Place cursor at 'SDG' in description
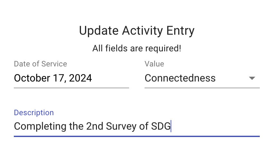Screen dimensions: 273x154 [x=161, y=126]
